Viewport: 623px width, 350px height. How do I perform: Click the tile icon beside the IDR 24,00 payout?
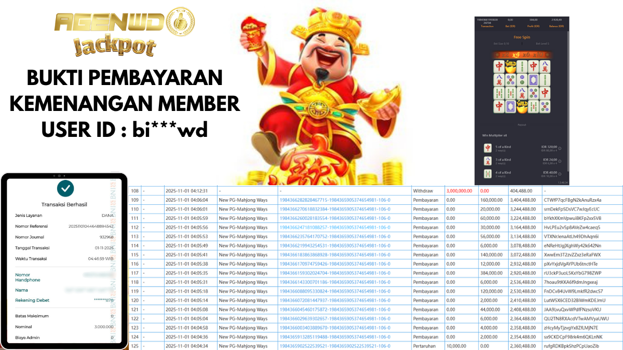coord(488,161)
